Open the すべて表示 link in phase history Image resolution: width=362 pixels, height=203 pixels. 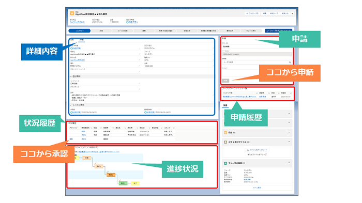click(257, 188)
